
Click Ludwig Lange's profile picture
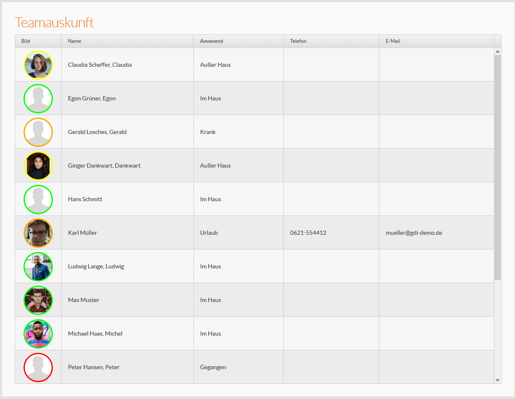pyautogui.click(x=38, y=266)
